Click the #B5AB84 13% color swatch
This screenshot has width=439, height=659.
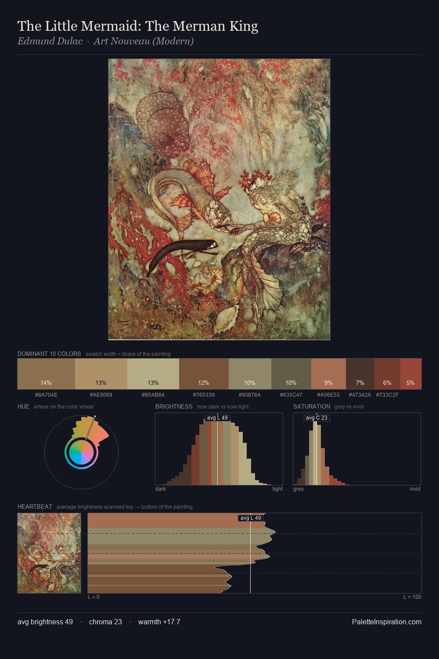(153, 374)
